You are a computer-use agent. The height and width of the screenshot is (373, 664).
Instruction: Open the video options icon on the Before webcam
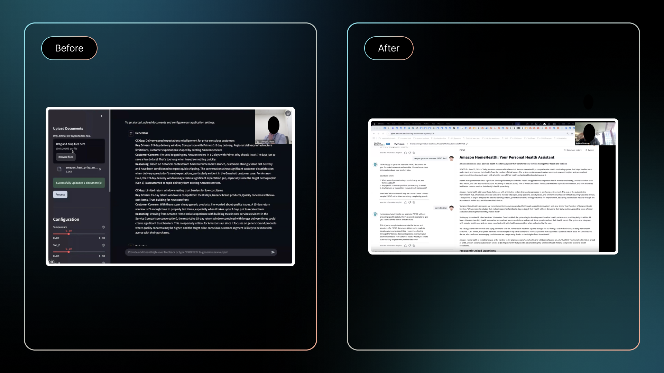(x=288, y=113)
